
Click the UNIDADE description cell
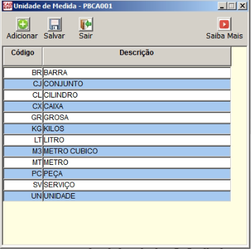(x=137, y=196)
